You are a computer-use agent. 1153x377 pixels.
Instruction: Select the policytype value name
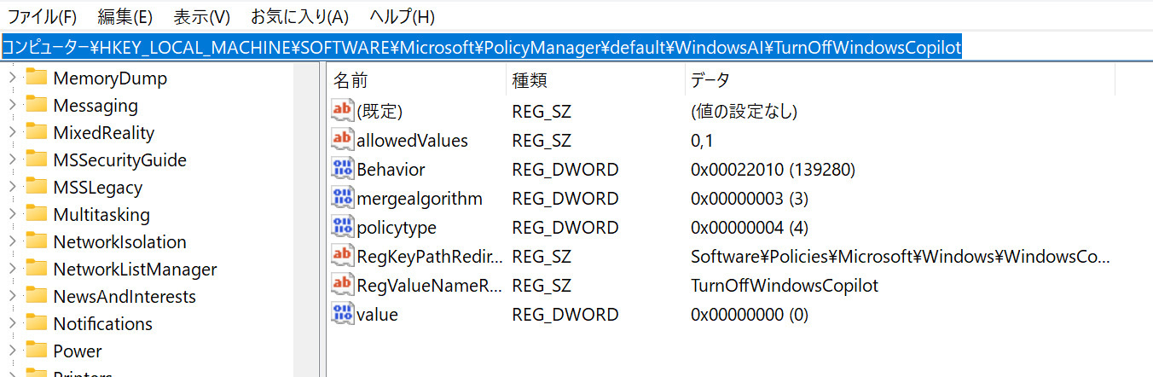coord(397,228)
